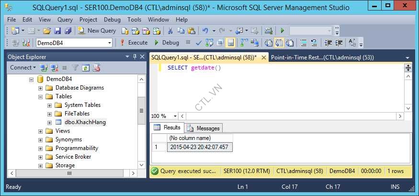Comment out the selected lines icon
The width and height of the screenshot is (419, 196).
click(304, 43)
